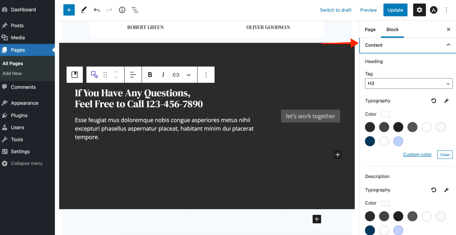Switch to the Page tab

(370, 29)
